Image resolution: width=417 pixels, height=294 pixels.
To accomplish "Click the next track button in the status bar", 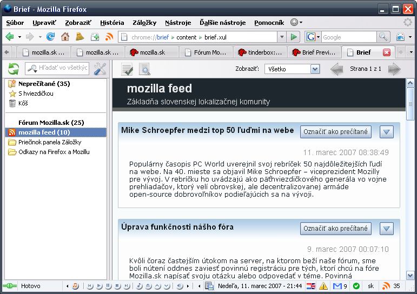I will (x=127, y=286).
